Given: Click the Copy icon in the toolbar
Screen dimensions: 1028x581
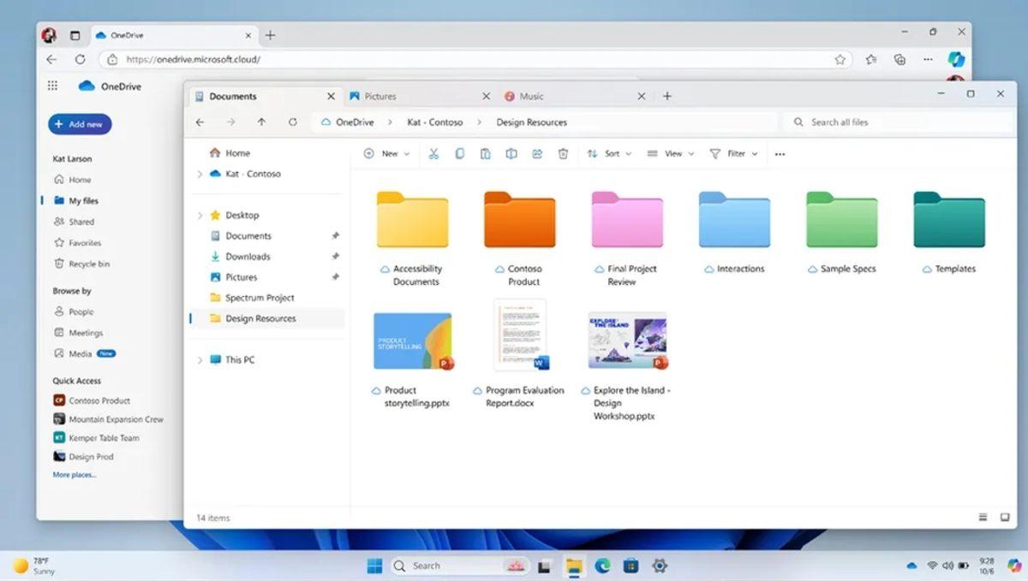Looking at the screenshot, I should (x=459, y=153).
